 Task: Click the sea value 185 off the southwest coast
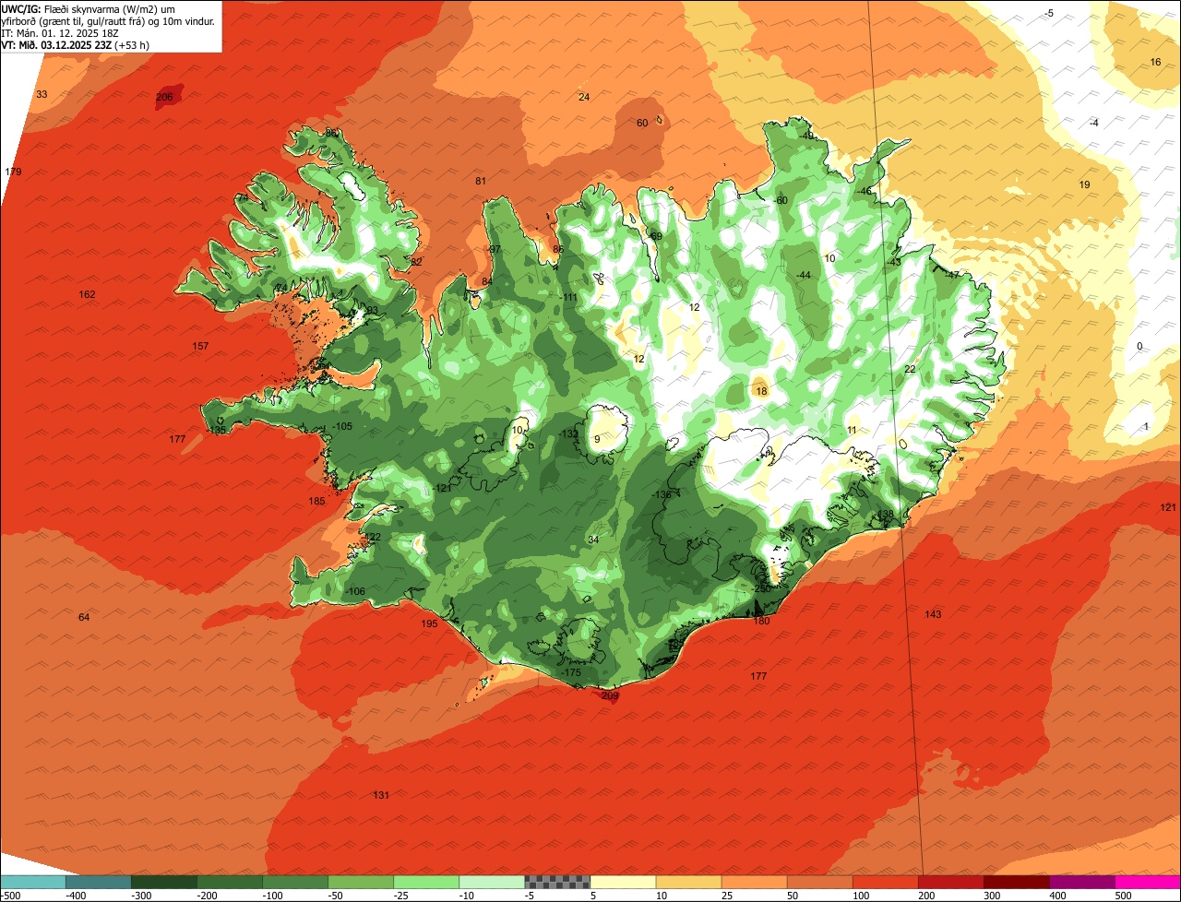(x=316, y=501)
